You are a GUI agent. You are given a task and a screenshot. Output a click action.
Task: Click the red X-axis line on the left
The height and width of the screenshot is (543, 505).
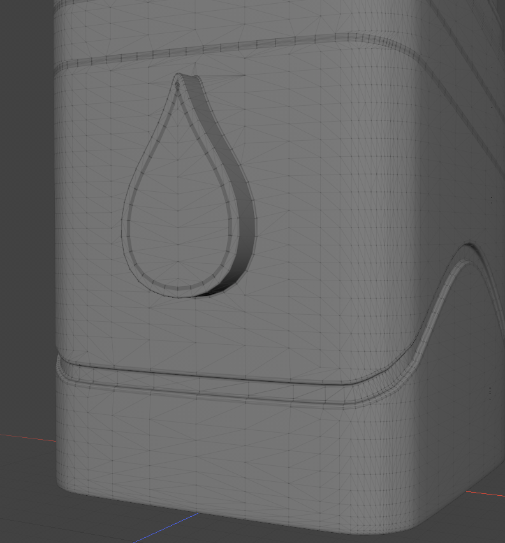tap(26, 437)
